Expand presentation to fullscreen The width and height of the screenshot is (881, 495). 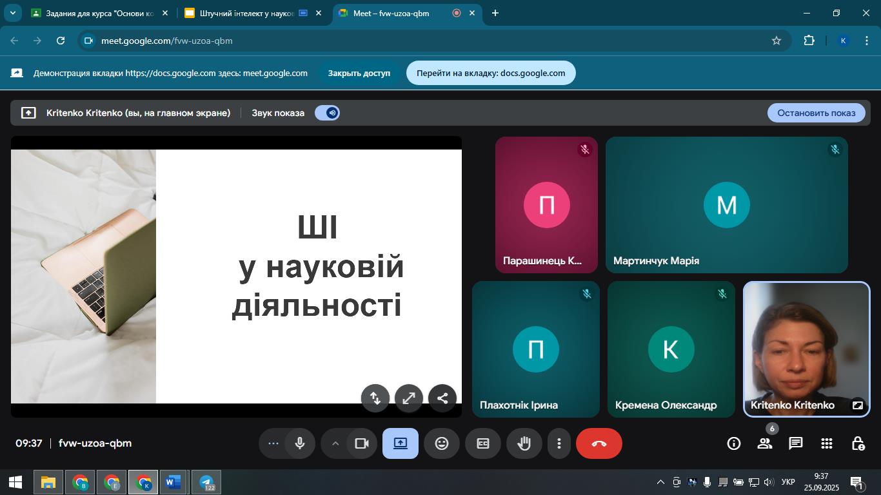tap(408, 398)
